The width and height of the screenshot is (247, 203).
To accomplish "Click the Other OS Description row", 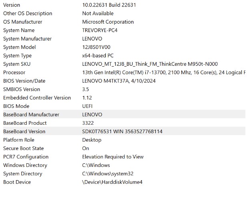I will [x=28, y=13].
